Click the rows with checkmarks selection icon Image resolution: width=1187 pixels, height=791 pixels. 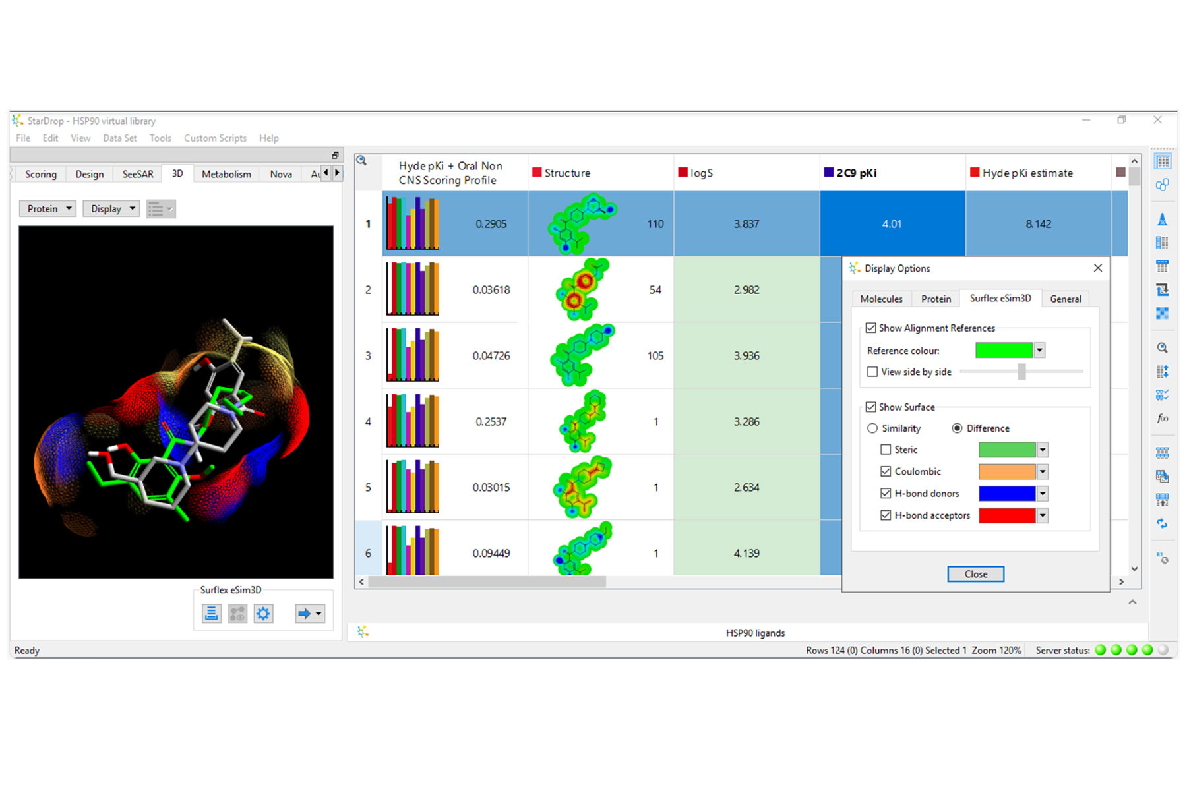tap(1163, 395)
